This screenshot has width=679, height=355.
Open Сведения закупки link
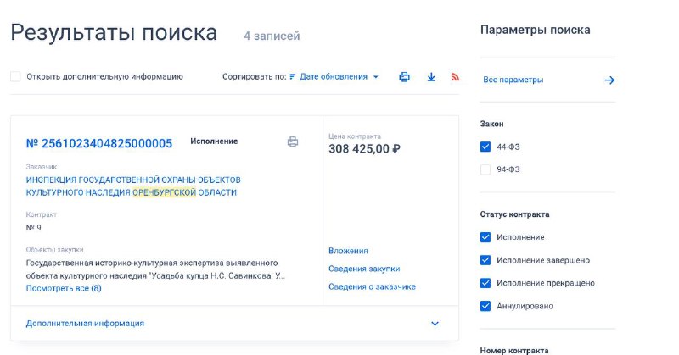pos(364,269)
